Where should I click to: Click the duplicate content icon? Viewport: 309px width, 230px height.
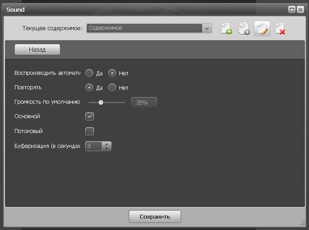244,29
